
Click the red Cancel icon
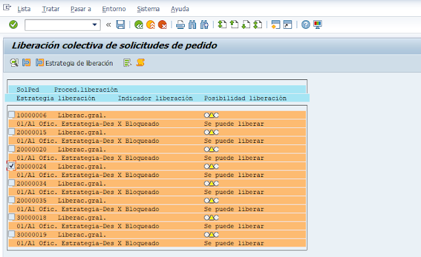pyautogui.click(x=162, y=25)
